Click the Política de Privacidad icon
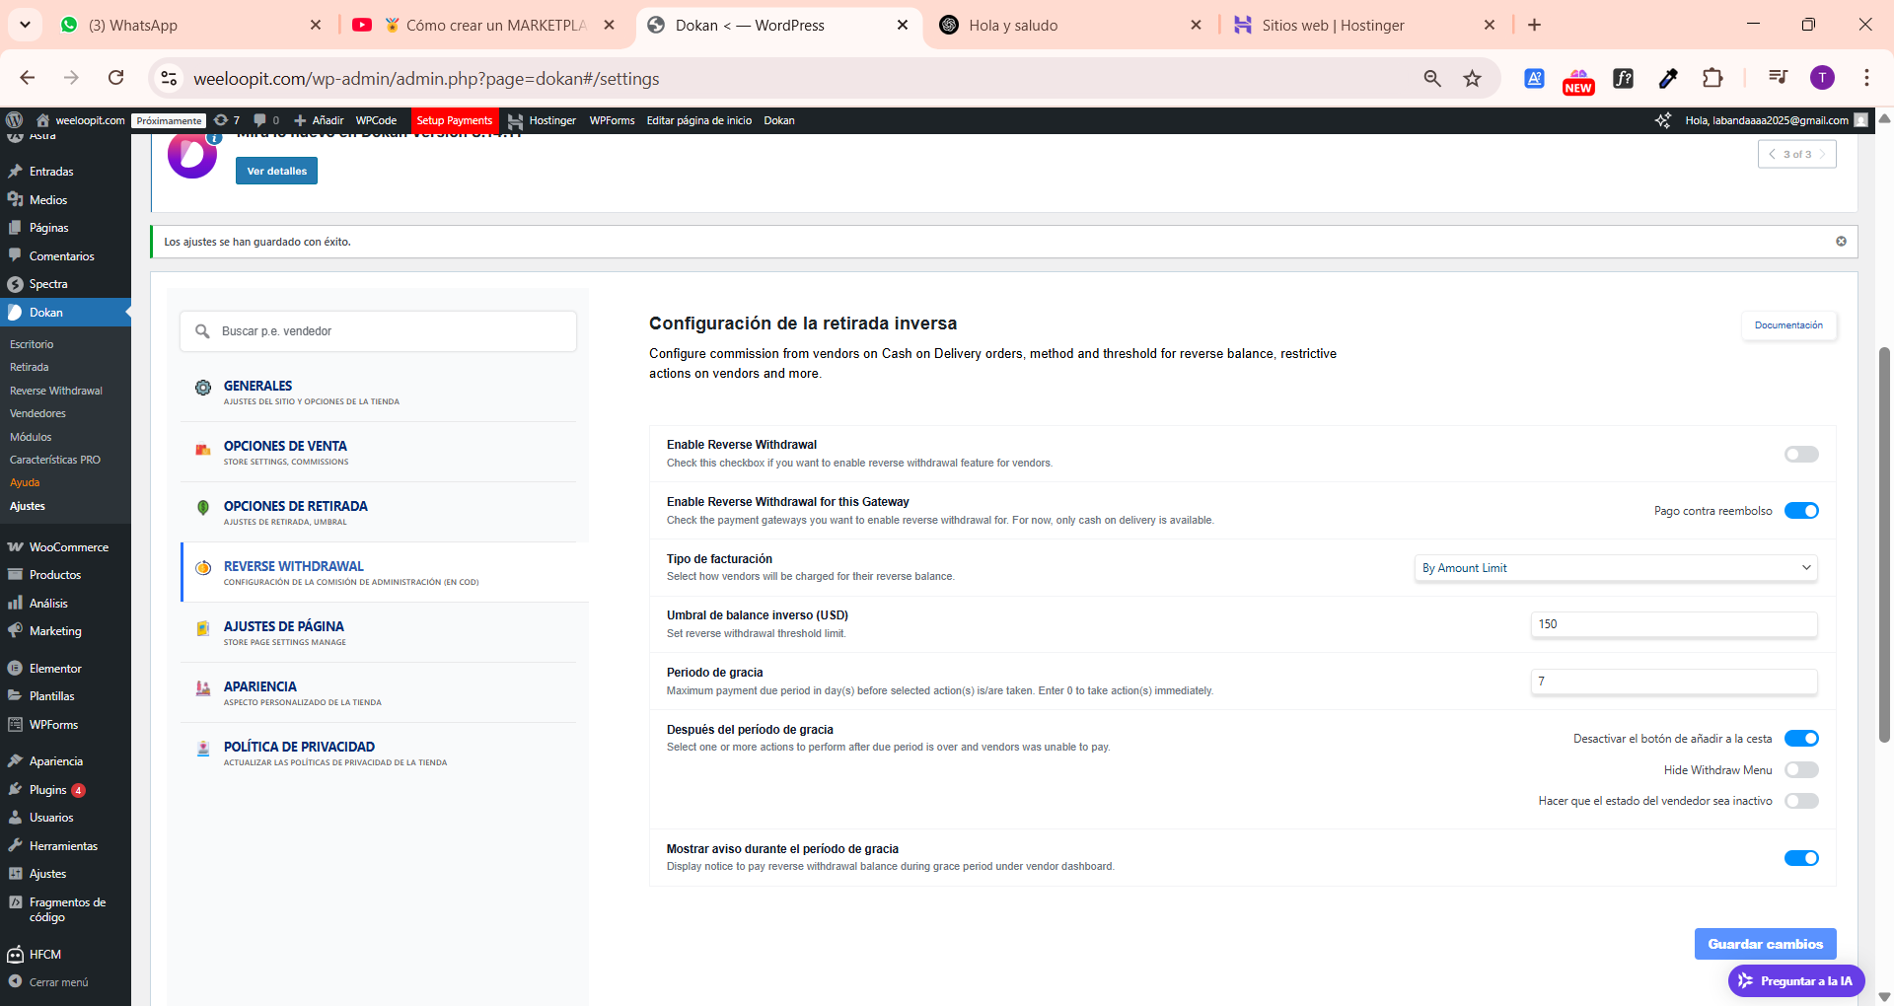Screen dimensions: 1894x1006 pos(203,749)
